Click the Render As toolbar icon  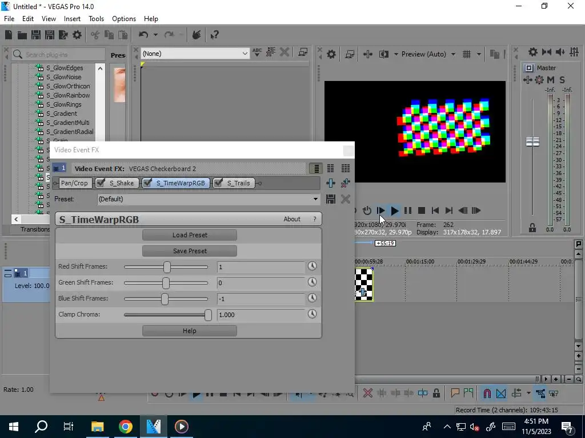point(63,35)
